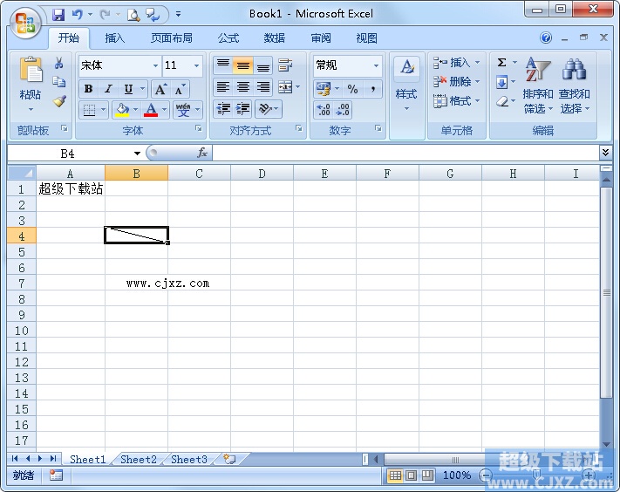The width and height of the screenshot is (620, 492).
Task: Switch to Page Layout view
Action: click(411, 475)
